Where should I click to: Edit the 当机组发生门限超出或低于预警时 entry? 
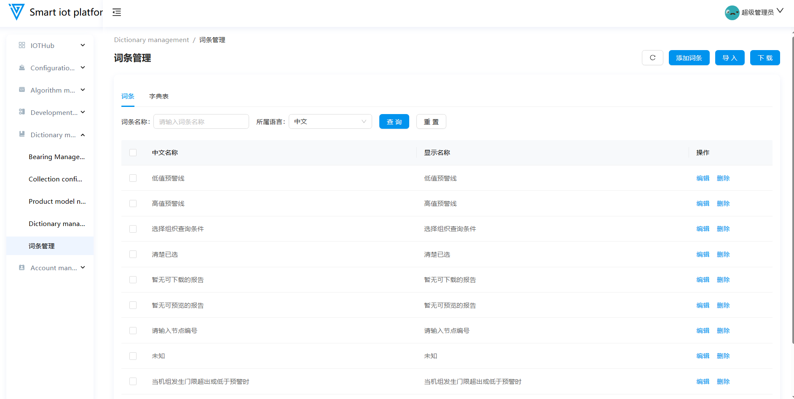(x=703, y=381)
